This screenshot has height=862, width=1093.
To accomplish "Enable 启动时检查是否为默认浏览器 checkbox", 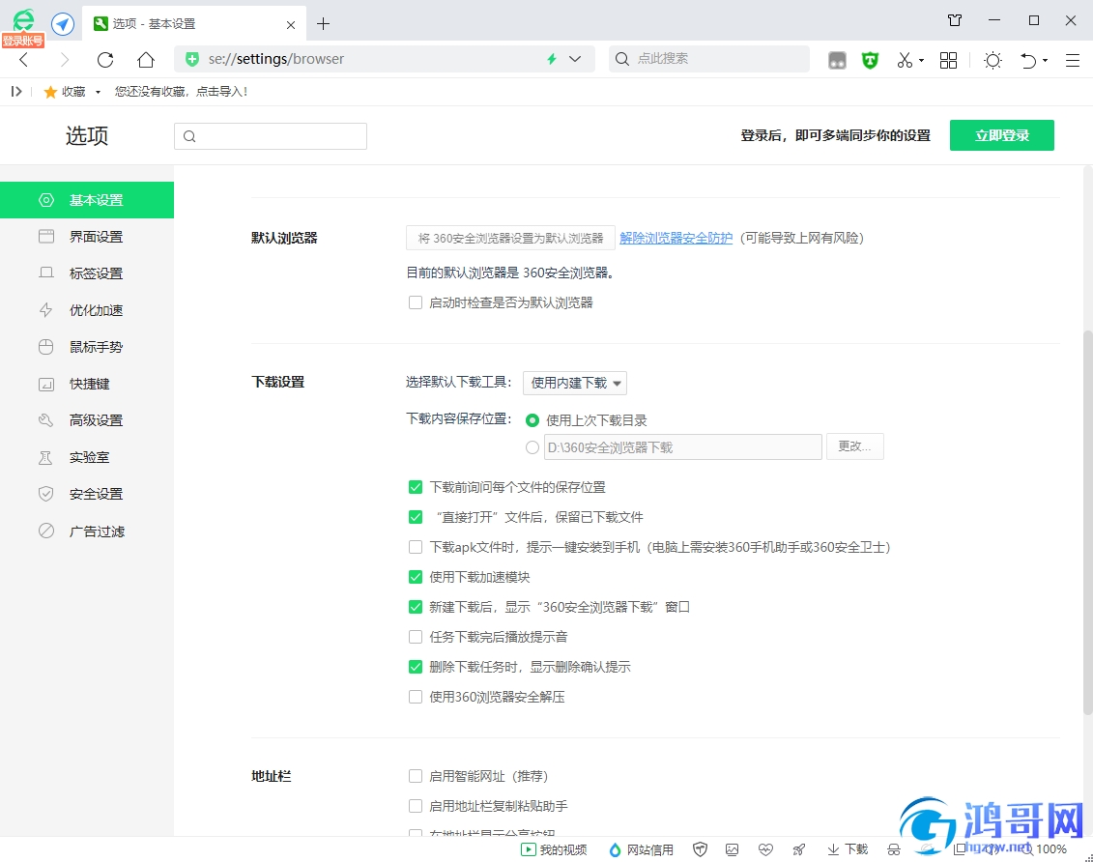I will [x=416, y=302].
